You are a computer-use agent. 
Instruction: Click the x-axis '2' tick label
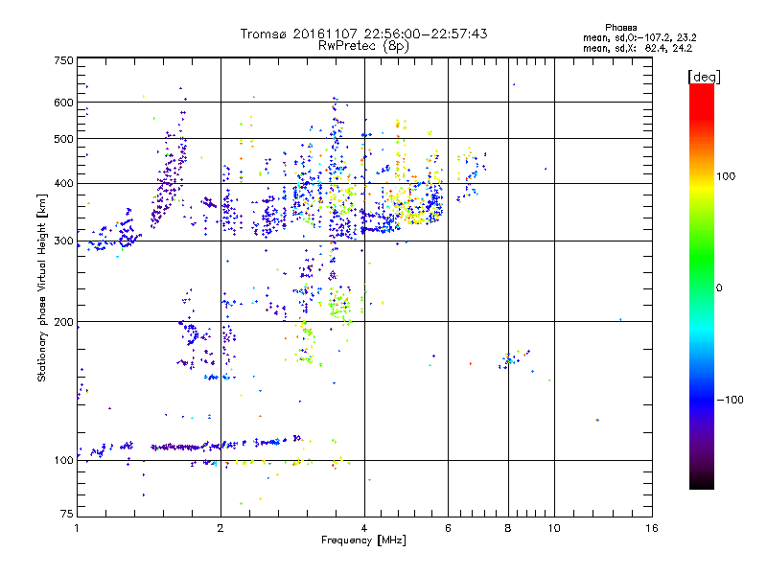coord(221,528)
